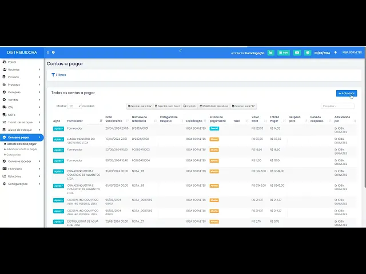Select Configurações menu label
This screenshot has width=366, height=274.
click(18, 184)
